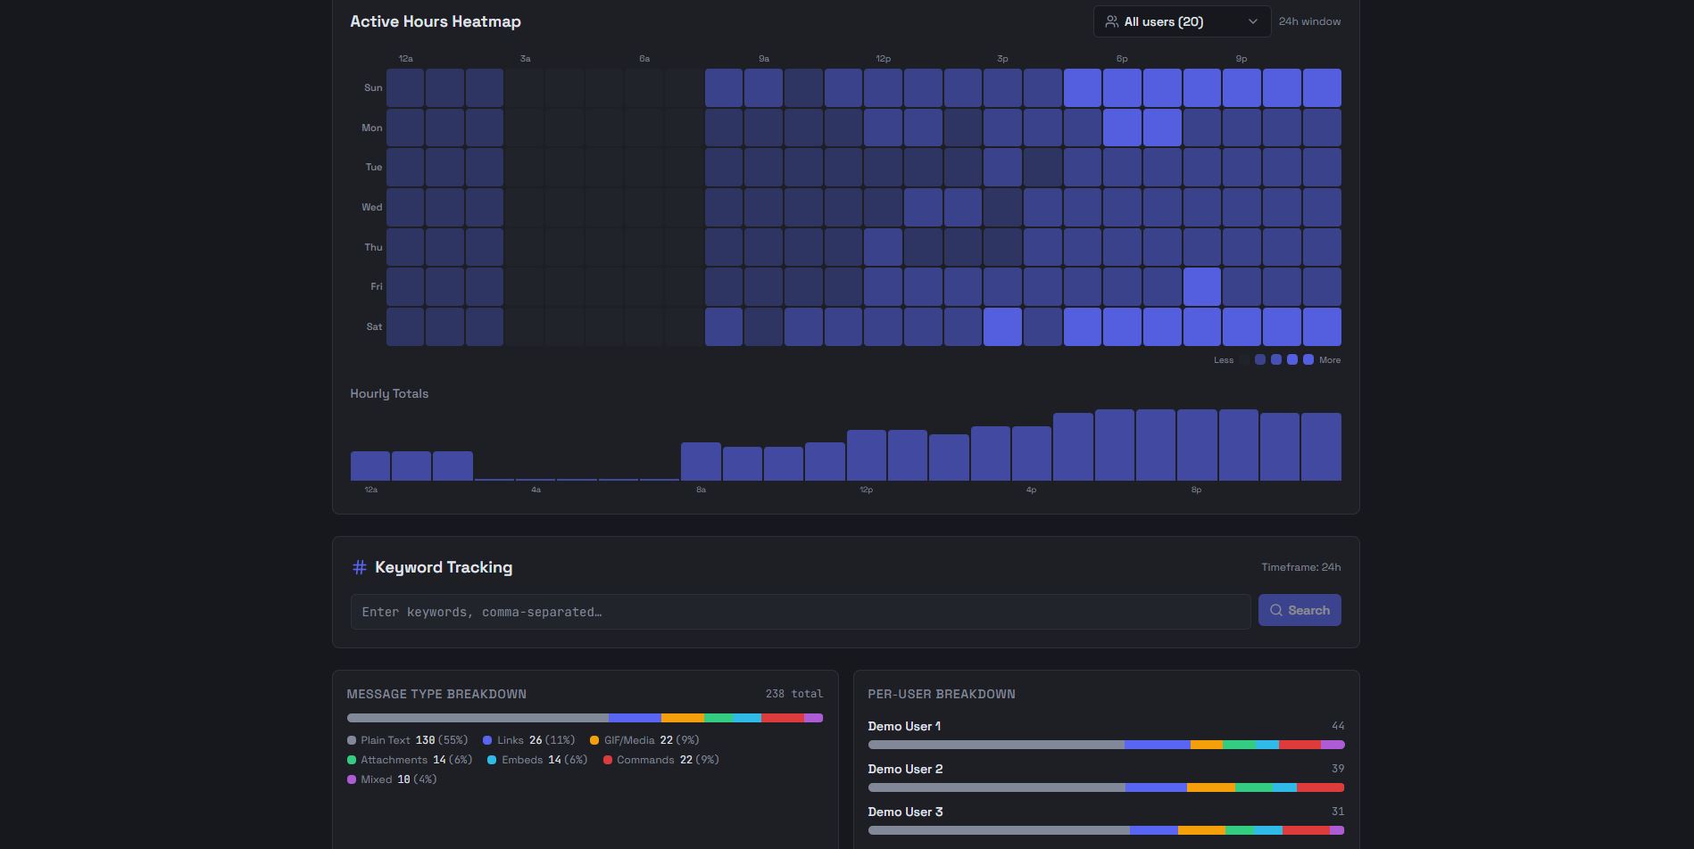Click the hashtag icon beside Keyword Tracking

(360, 567)
